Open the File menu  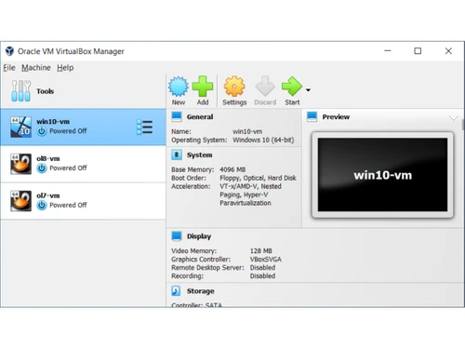[9, 68]
